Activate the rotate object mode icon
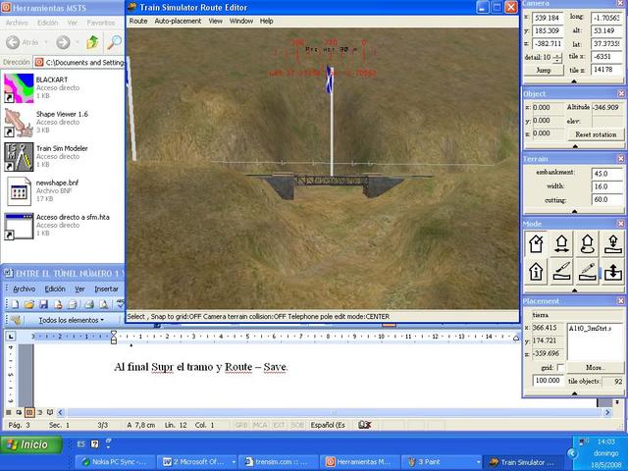Image resolution: width=628 pixels, height=471 pixels. [x=588, y=243]
